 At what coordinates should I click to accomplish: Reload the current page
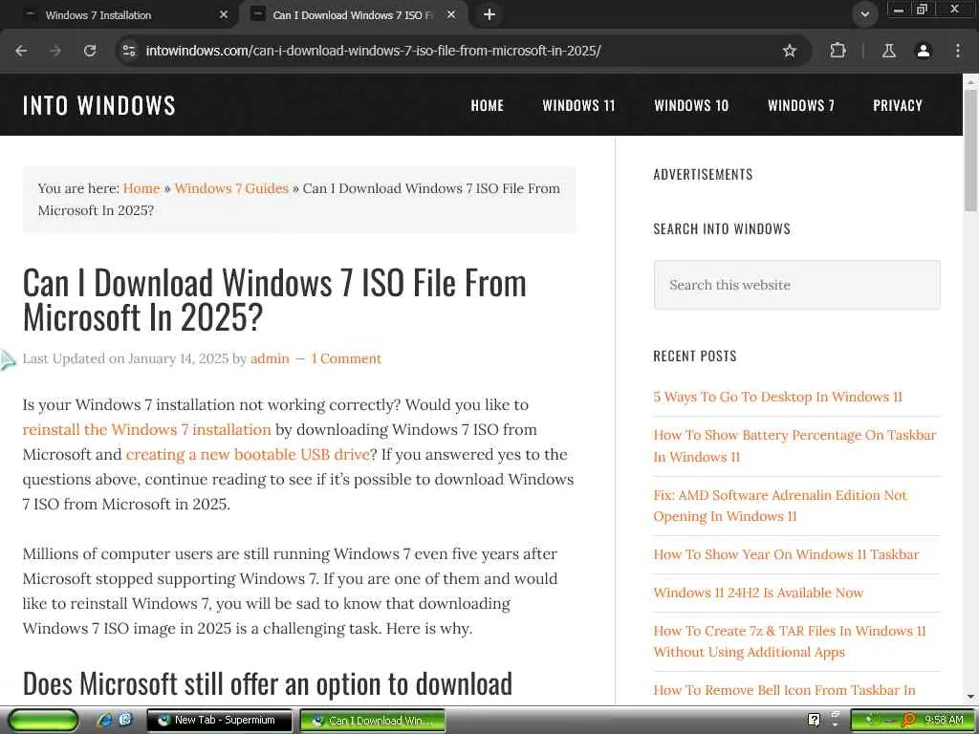90,51
